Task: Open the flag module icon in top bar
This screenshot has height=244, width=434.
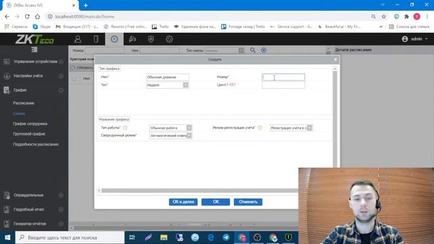Action: click(x=133, y=39)
